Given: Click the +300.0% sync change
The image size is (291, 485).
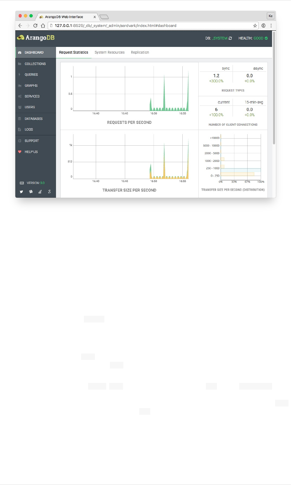Looking at the screenshot, I should 216,81.
